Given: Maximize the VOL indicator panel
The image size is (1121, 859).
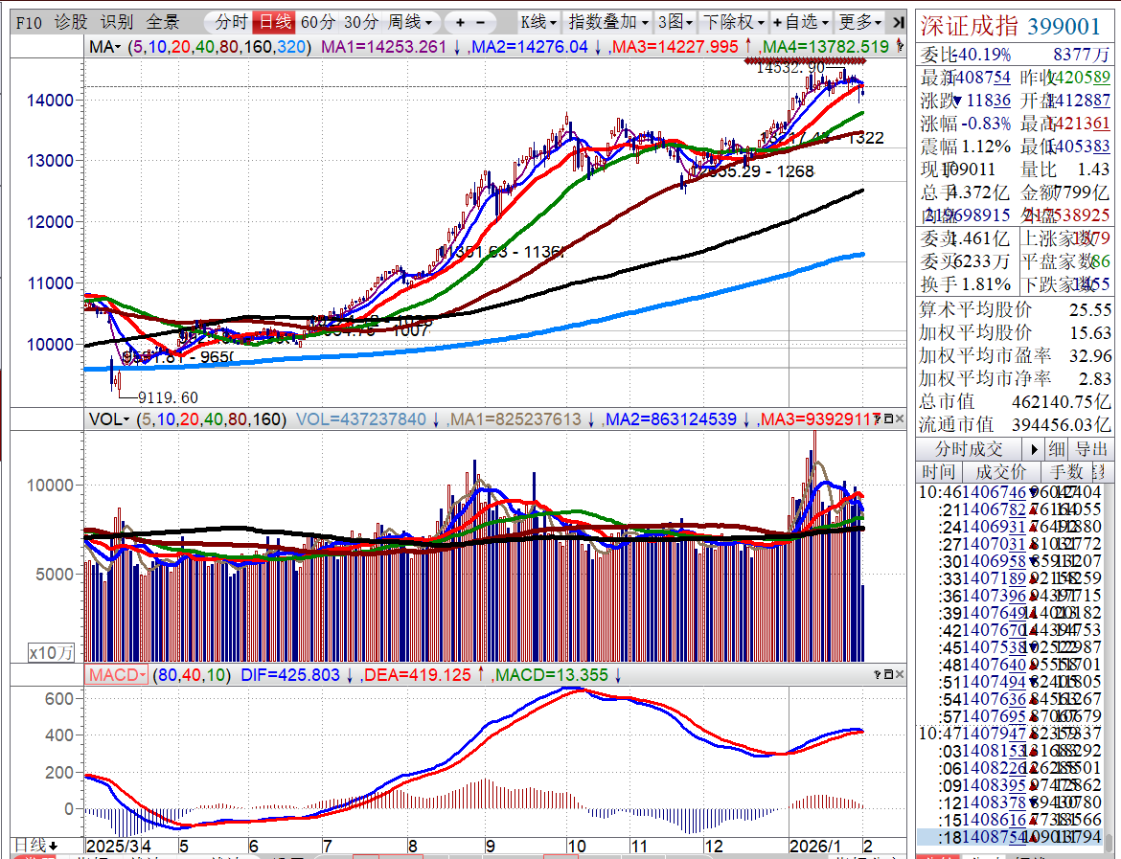Looking at the screenshot, I should tap(888, 418).
